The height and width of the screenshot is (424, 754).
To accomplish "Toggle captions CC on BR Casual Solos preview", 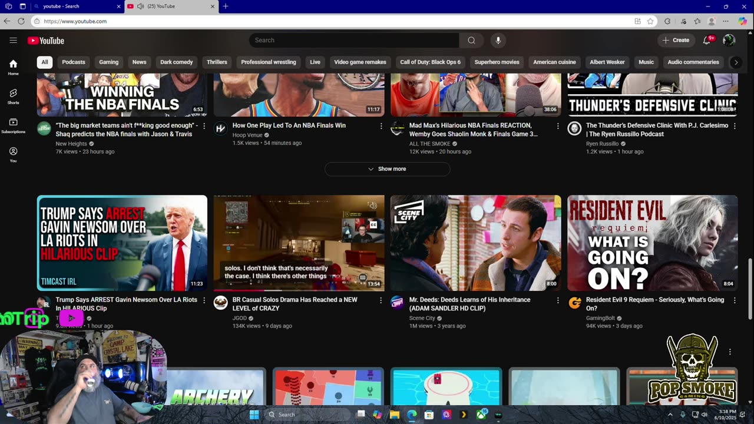I will [x=373, y=224].
